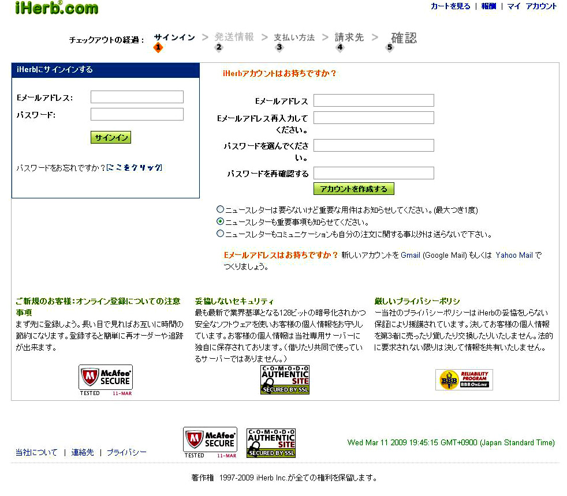Click the green サインイン button
Screen dimensions: 567x496
tap(111, 137)
